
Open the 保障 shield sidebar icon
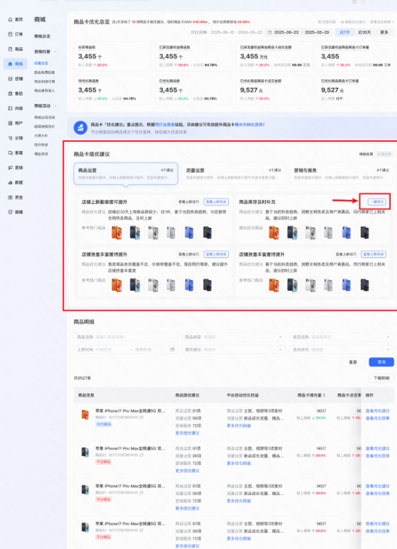(x=11, y=212)
